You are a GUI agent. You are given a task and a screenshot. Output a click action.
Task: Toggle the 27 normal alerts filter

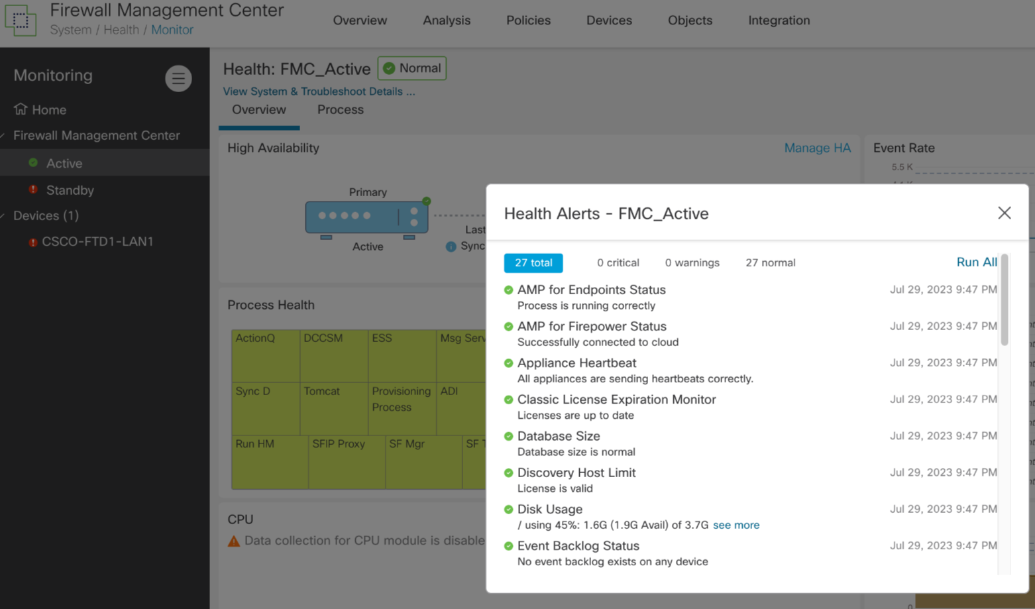pyautogui.click(x=770, y=262)
